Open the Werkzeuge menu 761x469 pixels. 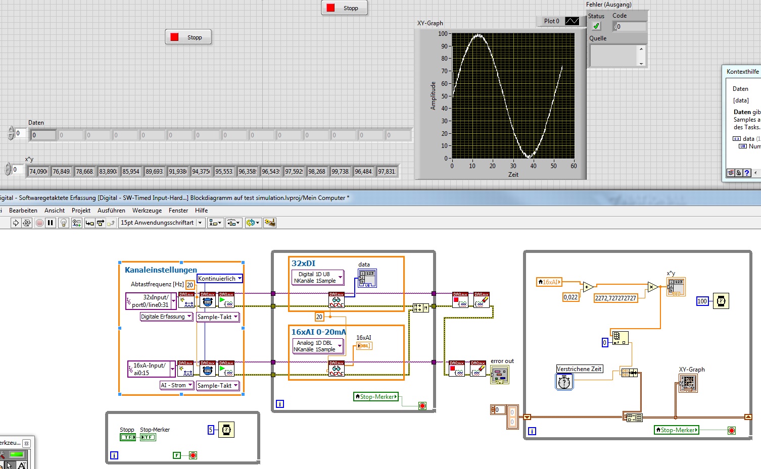[x=147, y=211]
